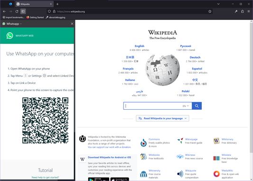Open the list all tabs chevron
Image resolution: width=253 pixels, height=181 pixels.
(218, 4)
